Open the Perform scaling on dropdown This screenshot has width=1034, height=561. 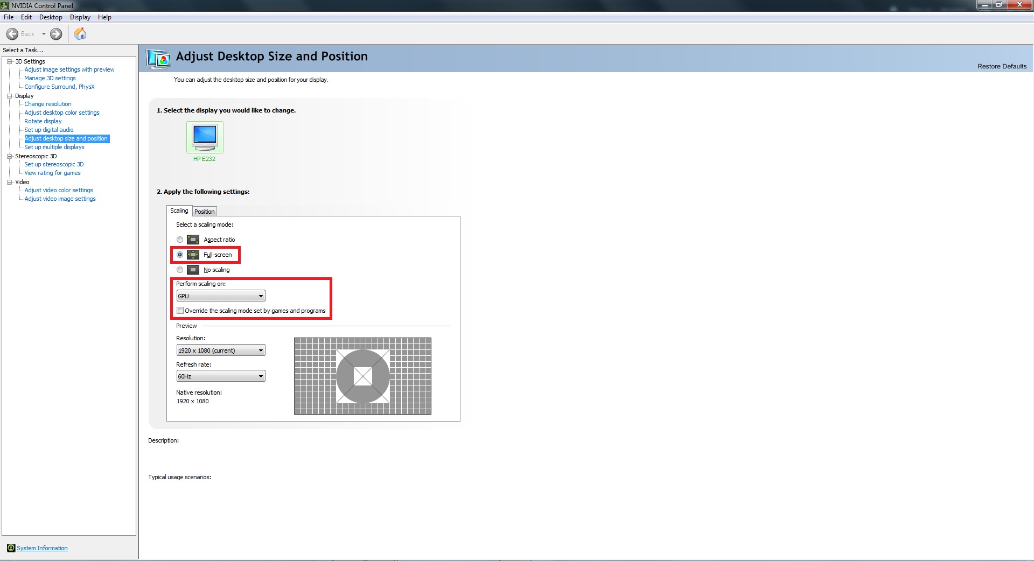click(221, 296)
